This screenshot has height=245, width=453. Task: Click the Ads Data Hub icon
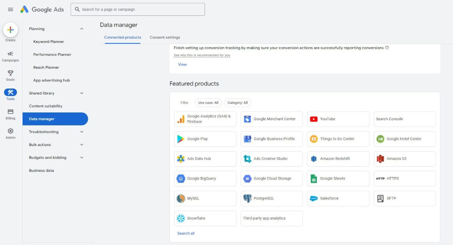(181, 159)
